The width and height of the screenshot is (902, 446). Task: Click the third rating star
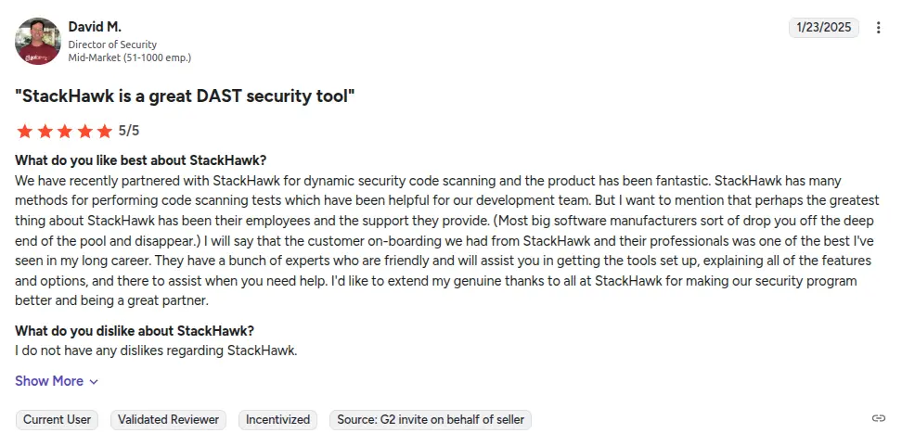65,131
